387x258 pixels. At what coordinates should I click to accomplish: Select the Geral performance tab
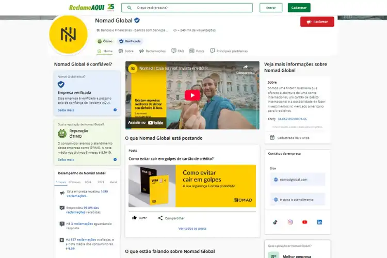(x=114, y=182)
